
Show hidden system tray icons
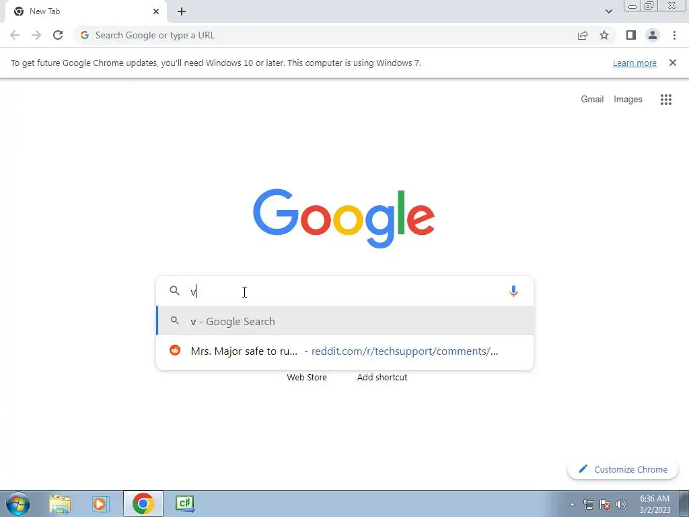(572, 504)
